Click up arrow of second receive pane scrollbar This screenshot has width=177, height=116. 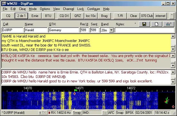(x=173, y=56)
